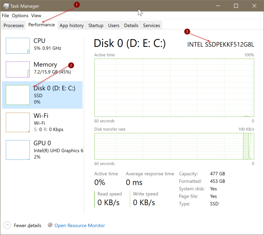Viewport: 264px width, 235px height.
Task: Maximize the Task Manager window
Action: [236, 6]
